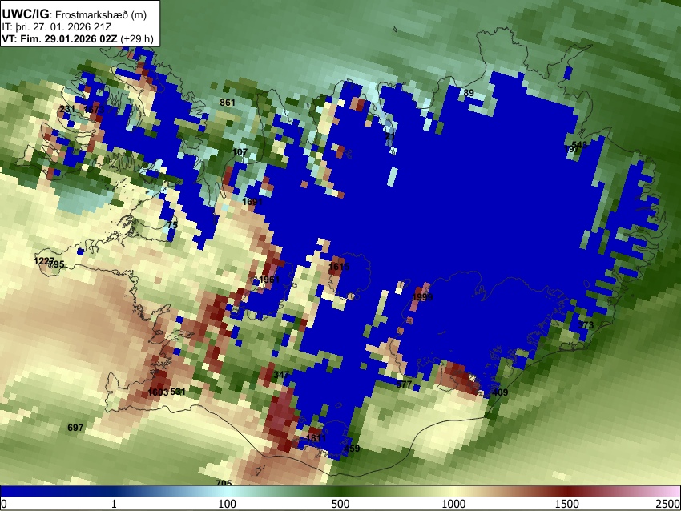The width and height of the screenshot is (681, 511).
Task: Click the "100" label on the color scale
Action: 227,504
